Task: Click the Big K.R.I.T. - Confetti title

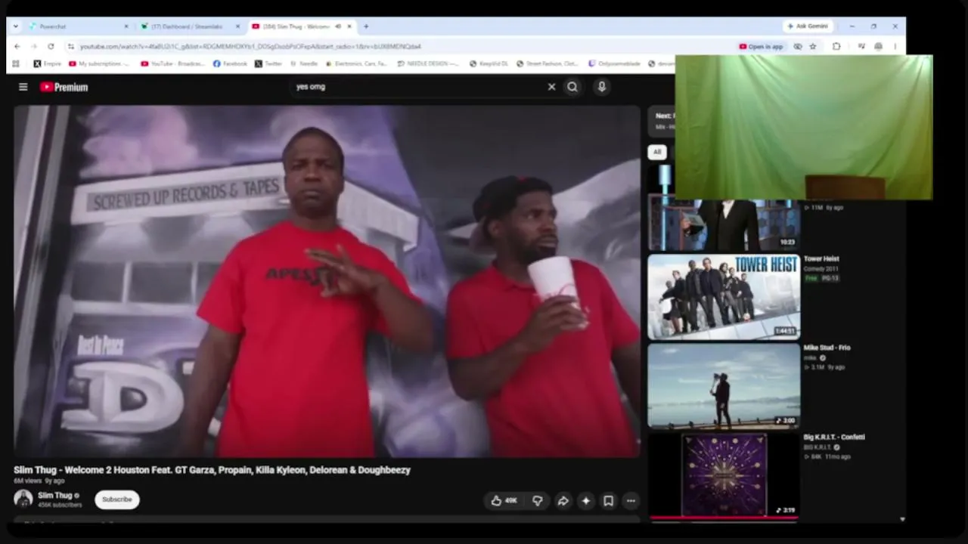Action: tap(834, 437)
